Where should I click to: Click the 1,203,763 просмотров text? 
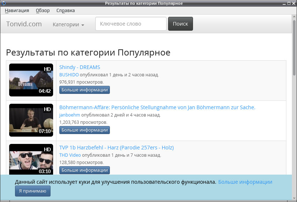pos(83,122)
